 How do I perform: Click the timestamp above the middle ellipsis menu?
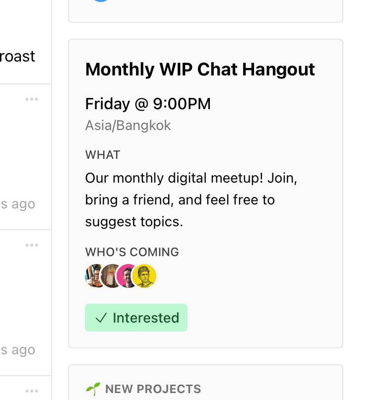point(17,204)
